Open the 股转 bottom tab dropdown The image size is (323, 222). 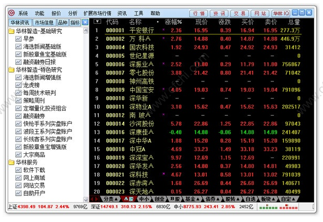click(233, 199)
